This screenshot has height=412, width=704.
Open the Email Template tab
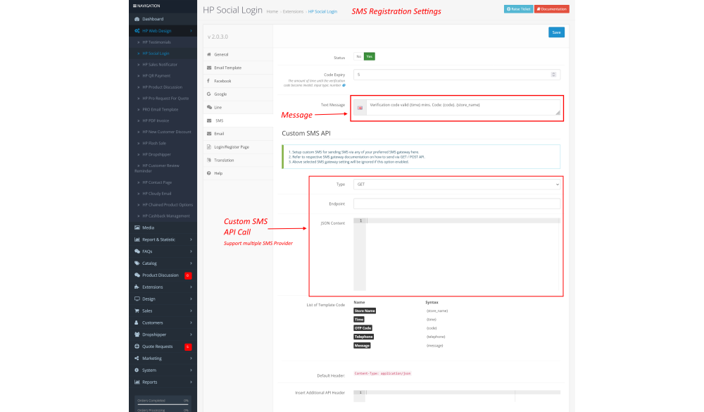238,68
